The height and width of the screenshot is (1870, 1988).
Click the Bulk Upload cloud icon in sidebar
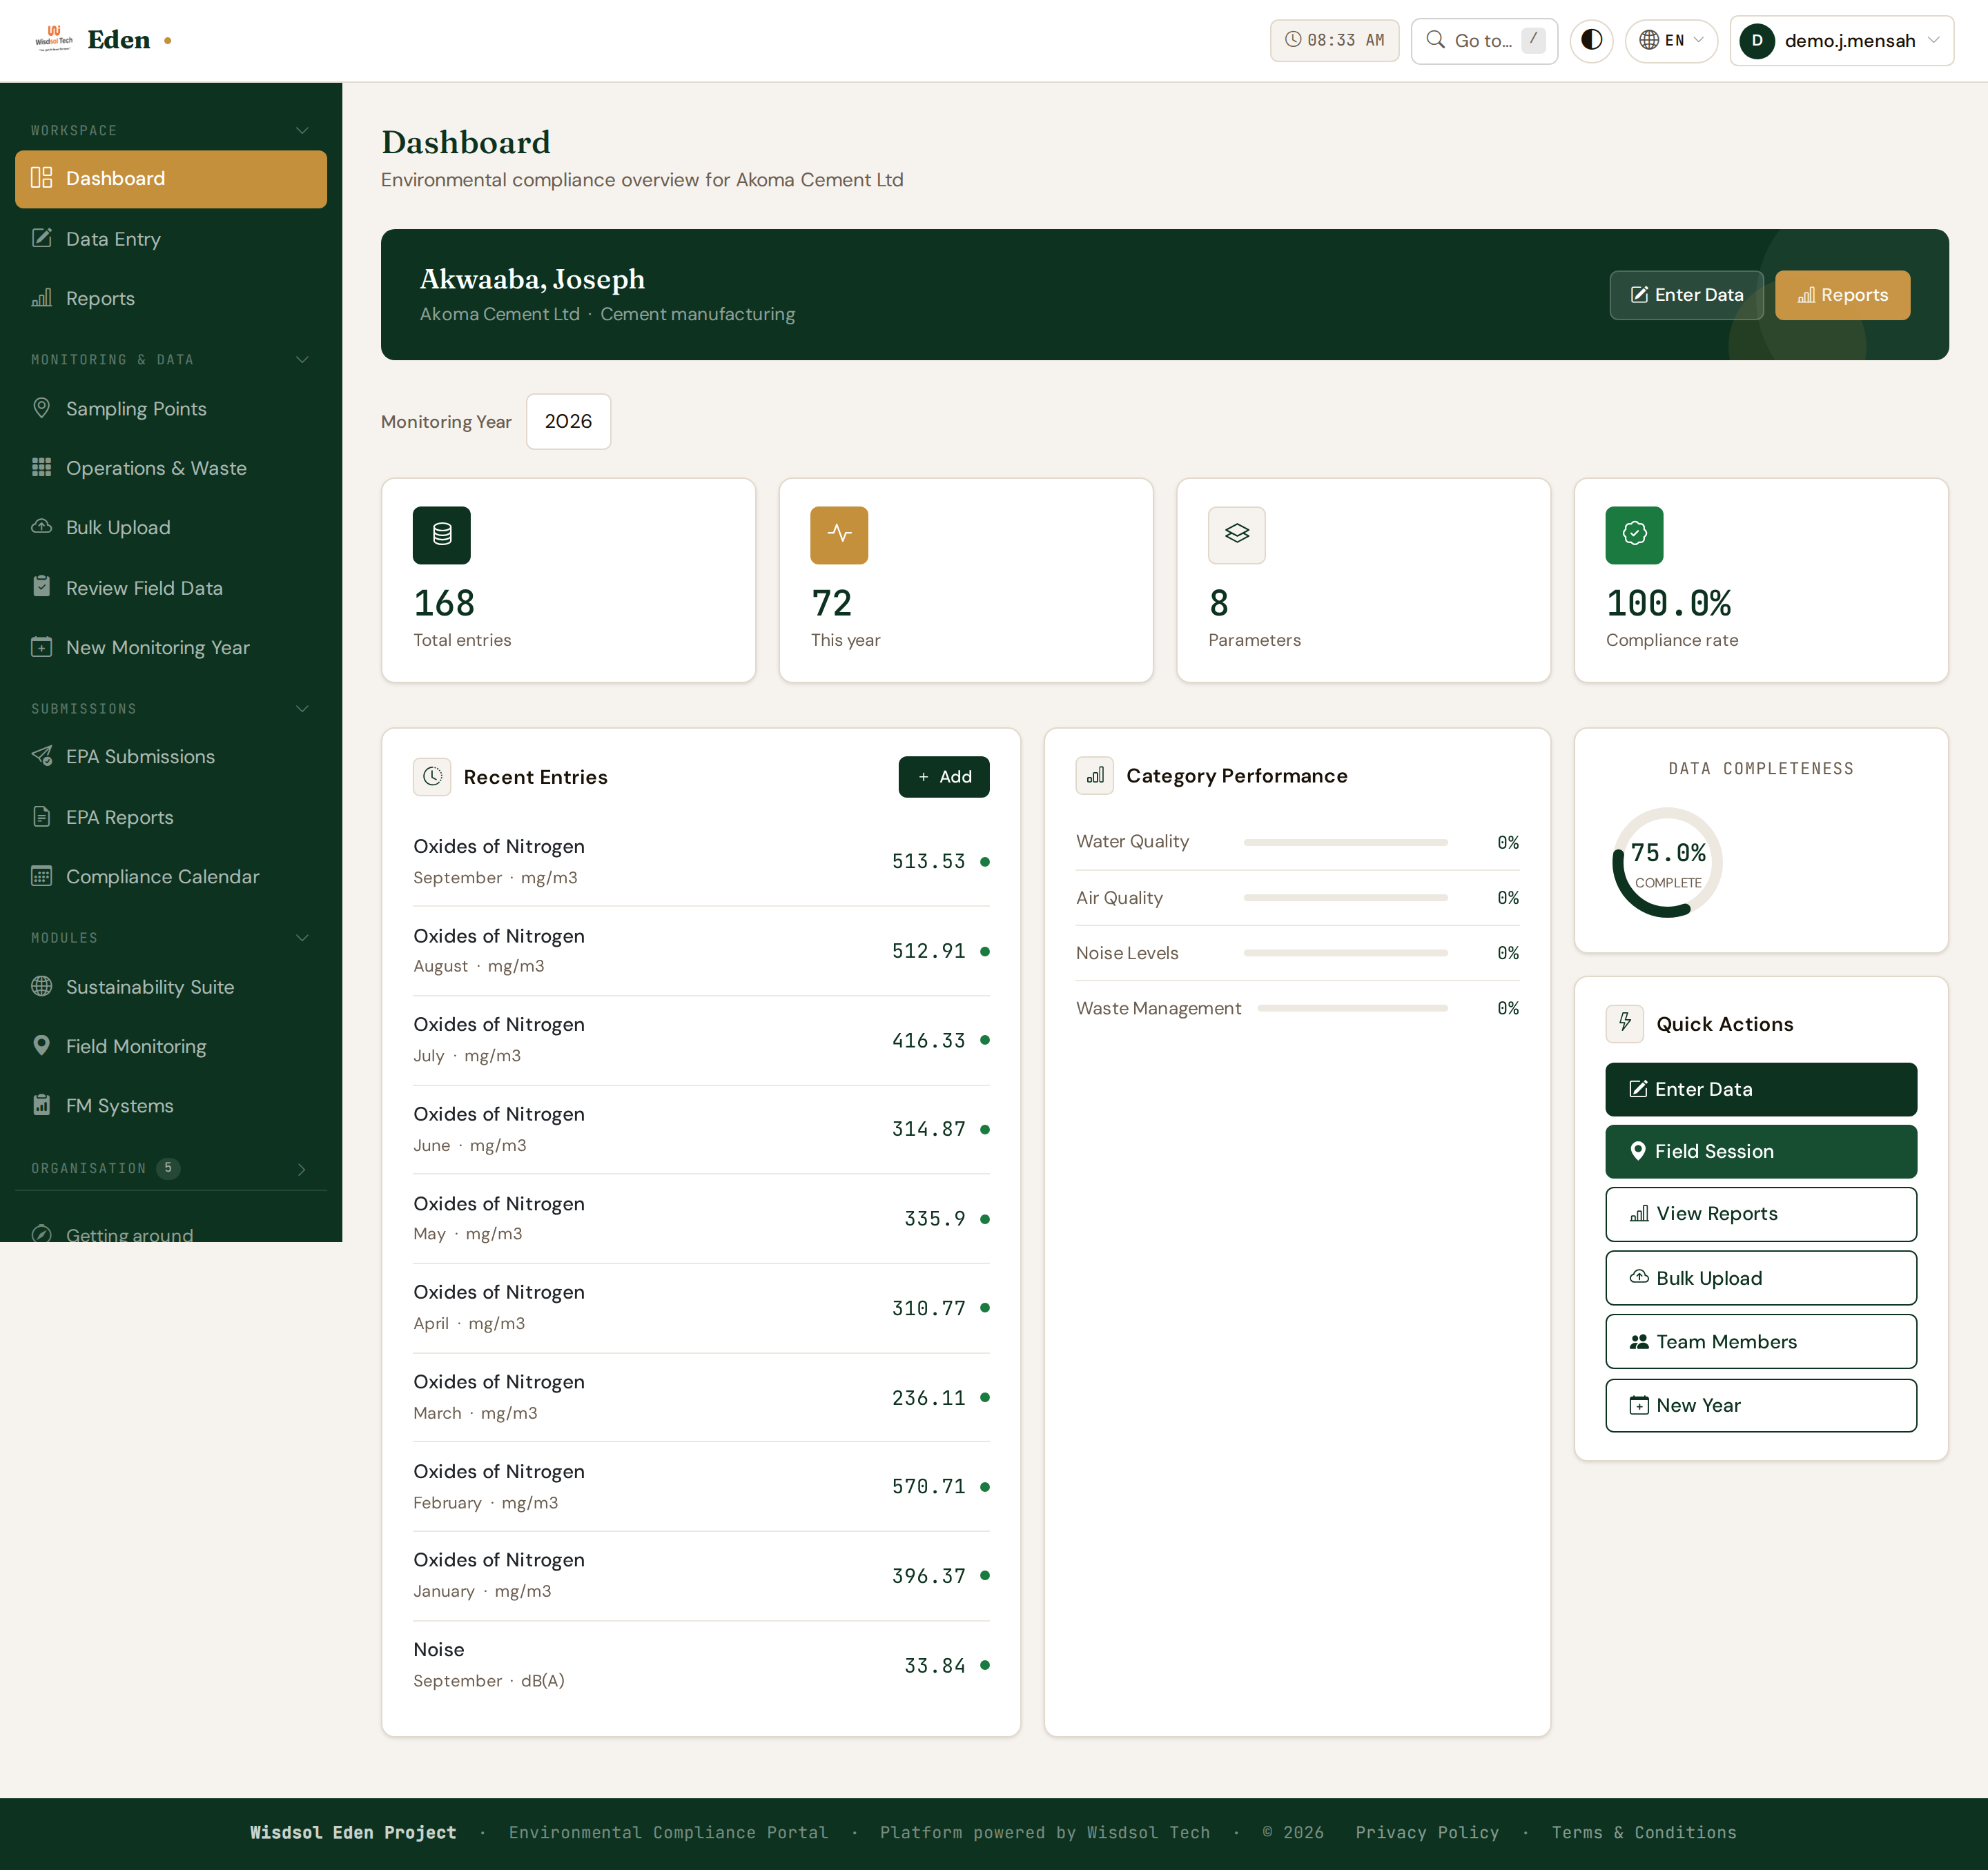click(x=41, y=526)
